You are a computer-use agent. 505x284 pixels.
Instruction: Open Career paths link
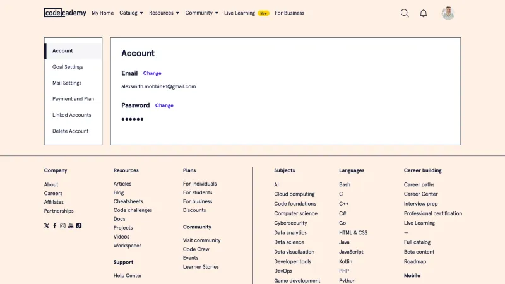click(419, 184)
